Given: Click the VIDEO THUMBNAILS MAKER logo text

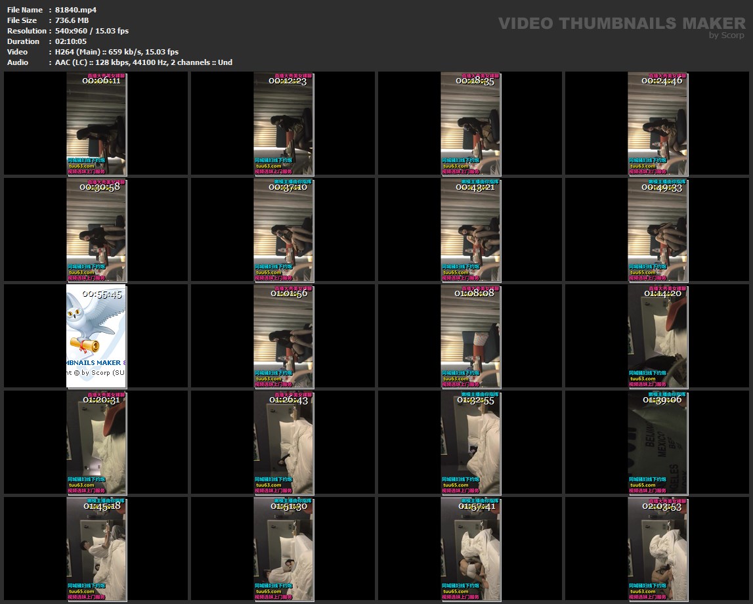Looking at the screenshot, I should (622, 24).
